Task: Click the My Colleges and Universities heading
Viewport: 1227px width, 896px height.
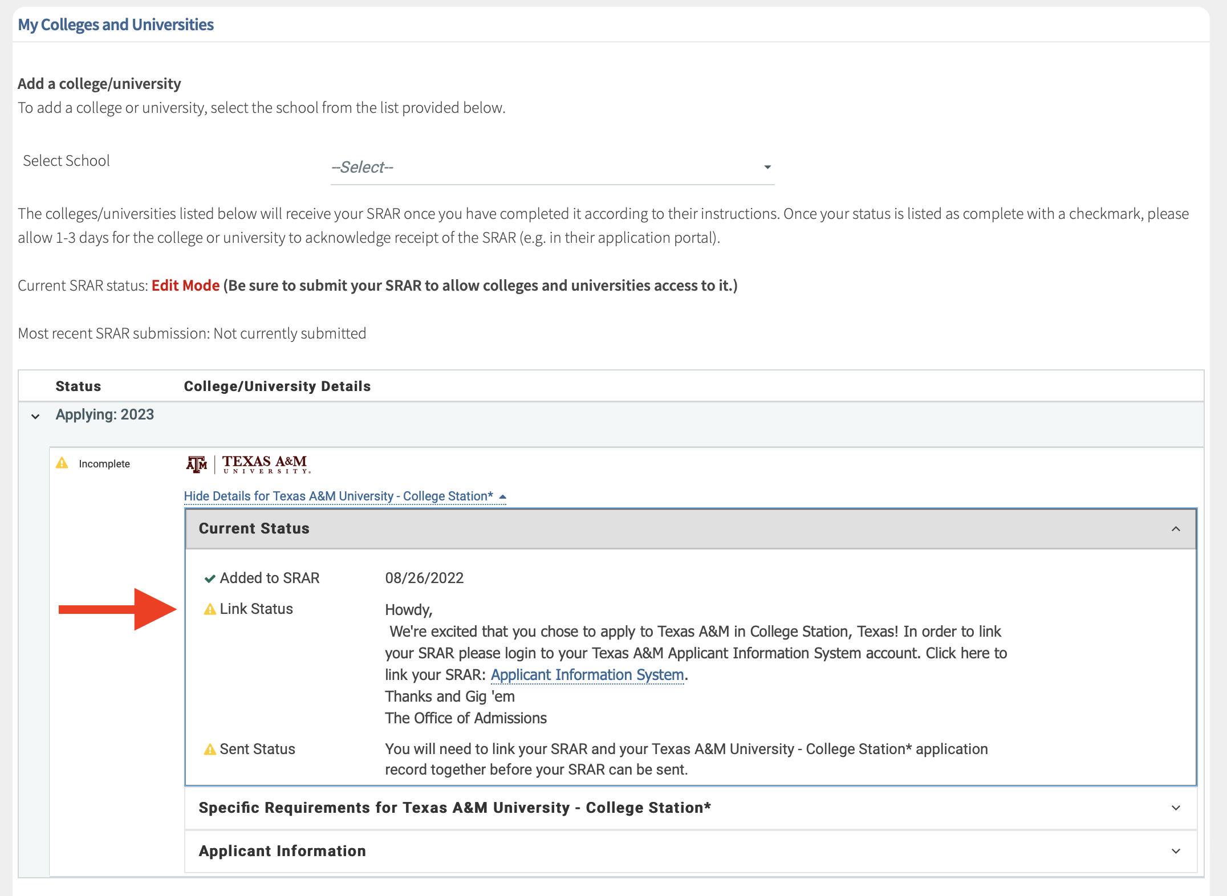Action: pyautogui.click(x=116, y=25)
